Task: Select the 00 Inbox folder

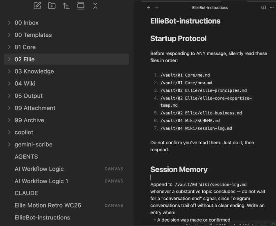Action: (66, 22)
